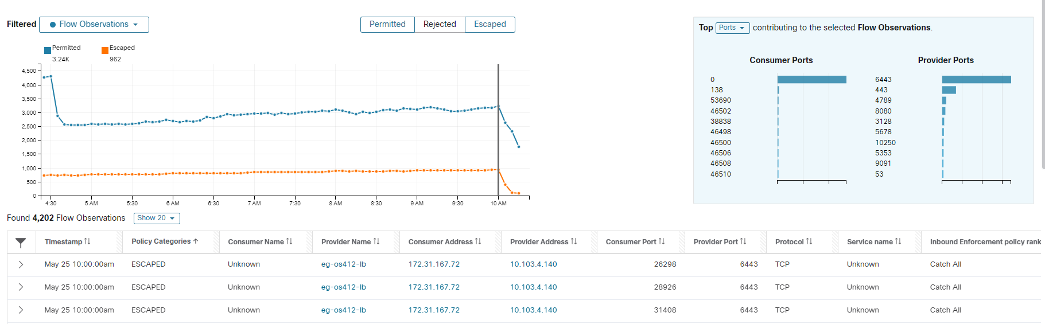Sort by Consumer Address arrows icon
Screen dimensions: 1045x324
pyautogui.click(x=478, y=241)
